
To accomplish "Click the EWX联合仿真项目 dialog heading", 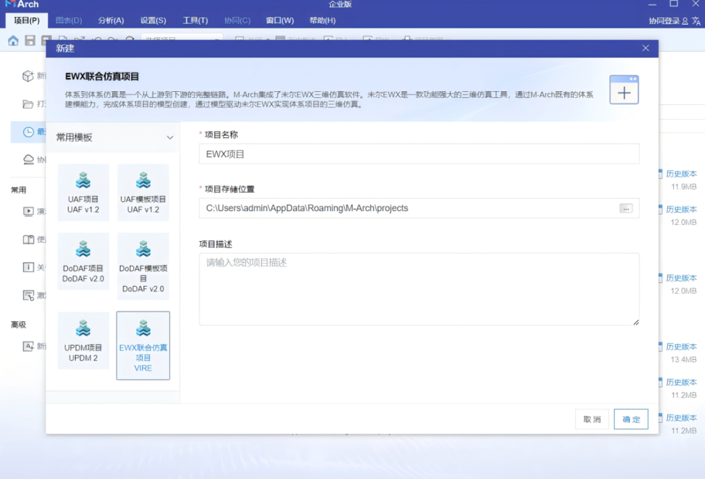I will pos(102,76).
